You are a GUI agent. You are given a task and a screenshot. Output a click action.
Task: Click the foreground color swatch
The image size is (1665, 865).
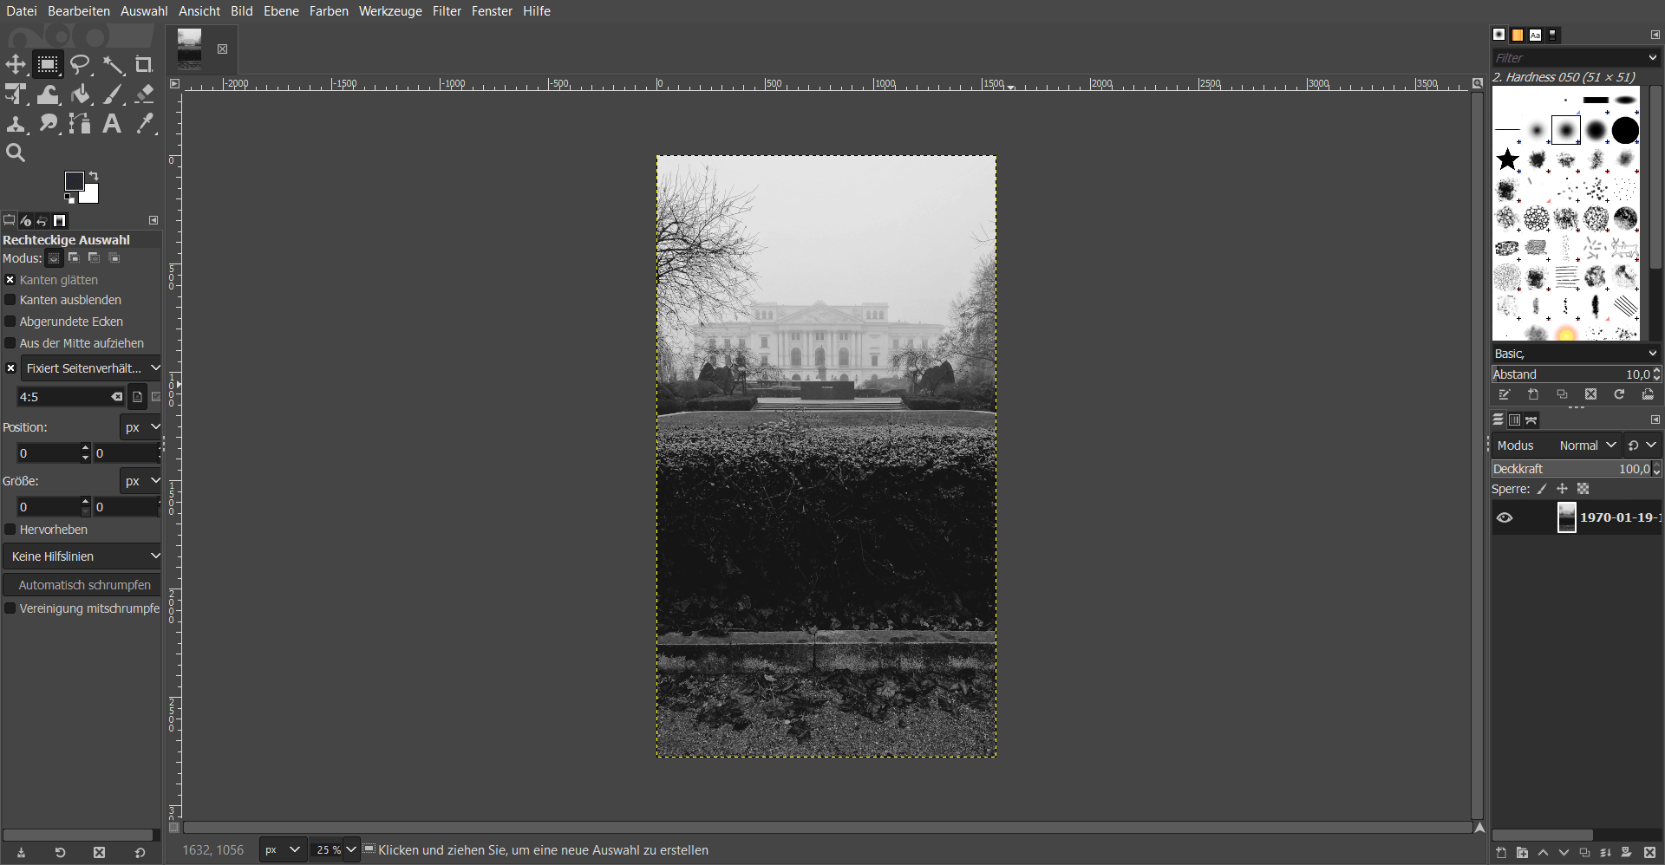[75, 180]
